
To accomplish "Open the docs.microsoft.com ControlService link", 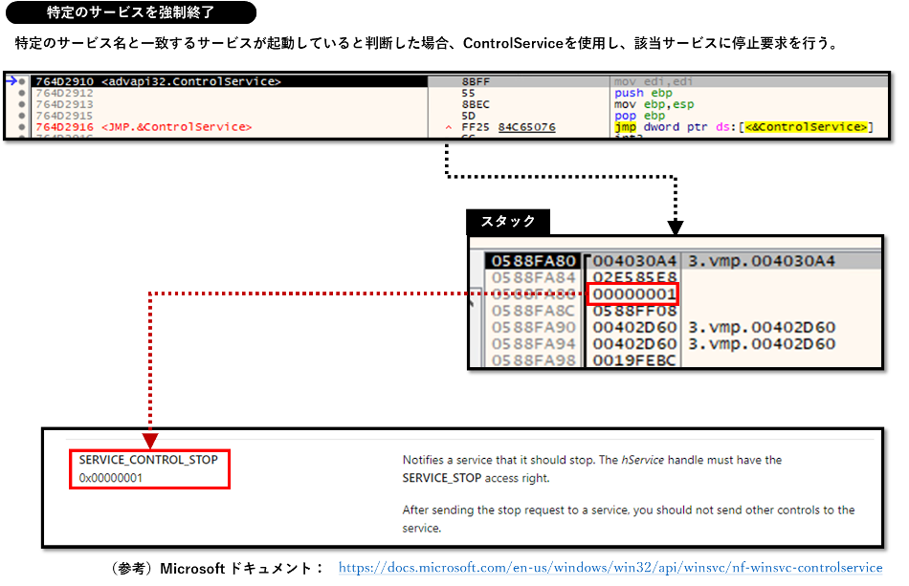I will (x=610, y=568).
